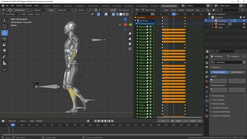Select wireframe viewport shading mode
The width and height of the screenshot is (247, 139).
click(117, 14)
